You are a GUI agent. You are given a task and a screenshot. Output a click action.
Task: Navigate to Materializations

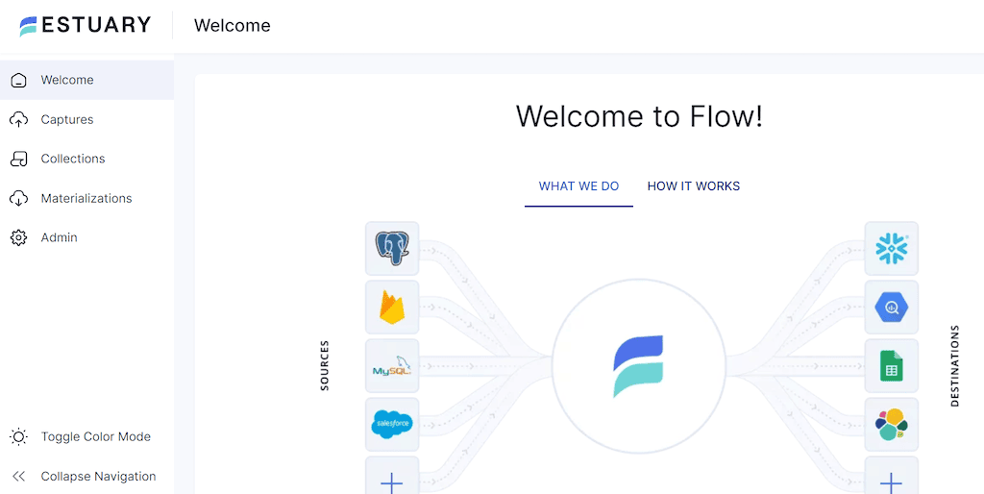pyautogui.click(x=86, y=198)
